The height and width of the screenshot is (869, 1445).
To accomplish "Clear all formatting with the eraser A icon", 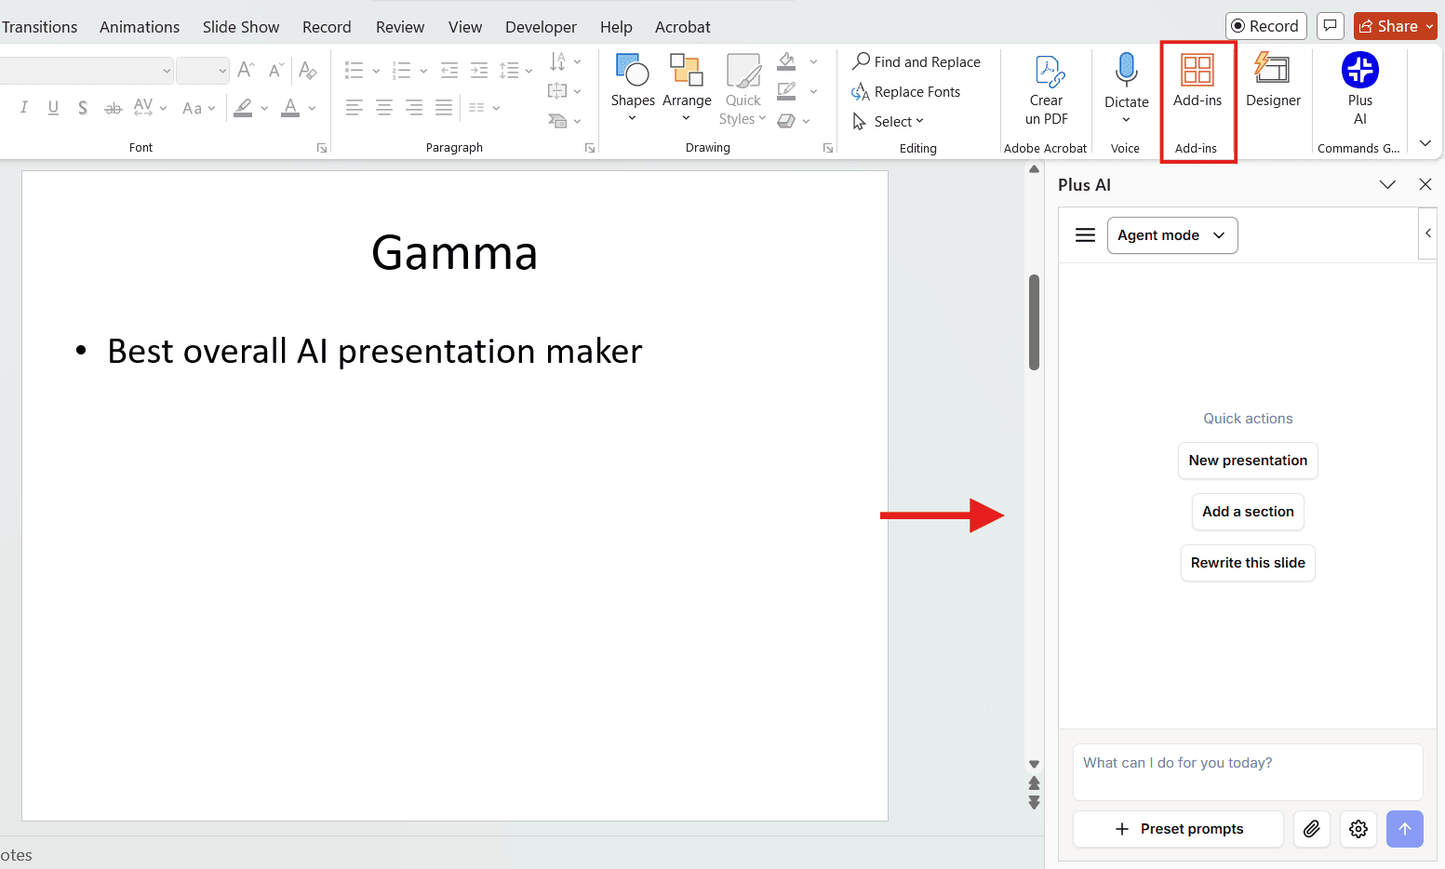I will pos(307,70).
